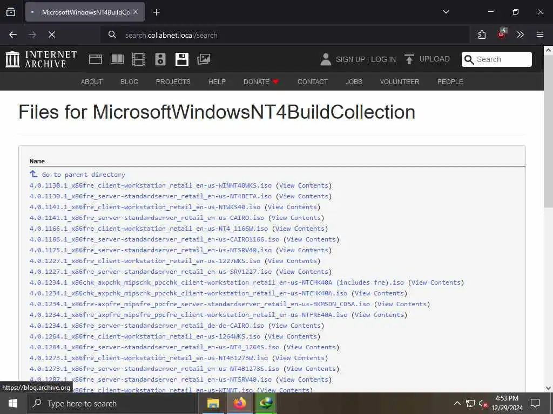553x414 pixels.
Task: Open the NTWKS40.iso build 1141 link
Action: point(145,207)
